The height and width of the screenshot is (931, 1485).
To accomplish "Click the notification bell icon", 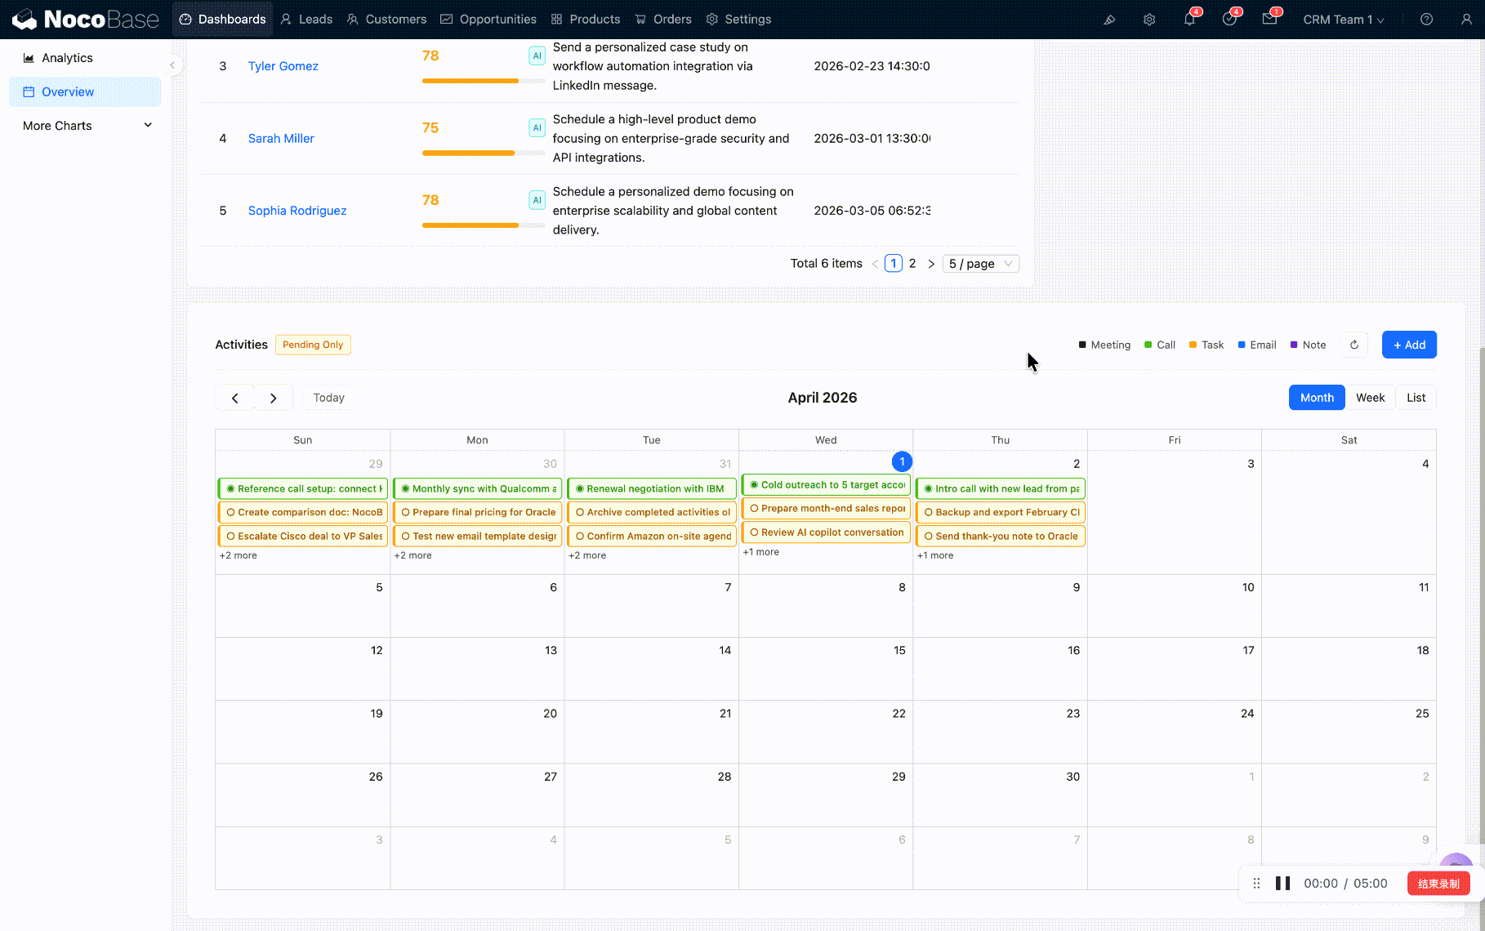I will (1188, 20).
